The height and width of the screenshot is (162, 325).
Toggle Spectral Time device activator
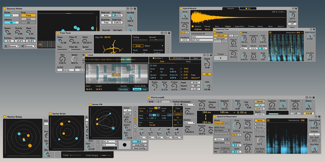(x=214, y=29)
